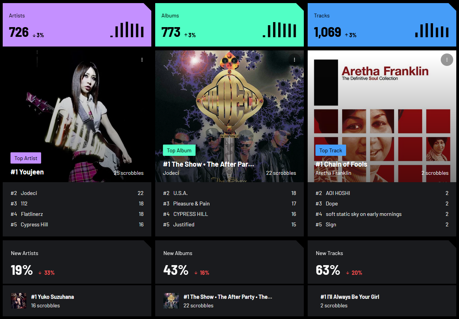The image size is (459, 319).
Task: Click the Artists bar chart icon
Action: coord(127,29)
